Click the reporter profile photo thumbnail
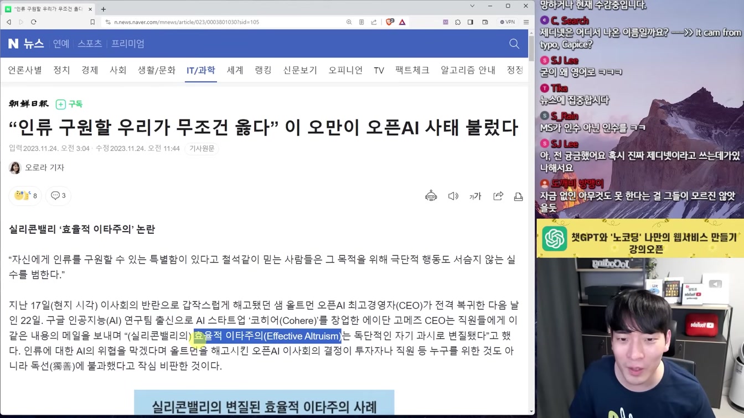The image size is (744, 418). [15, 168]
